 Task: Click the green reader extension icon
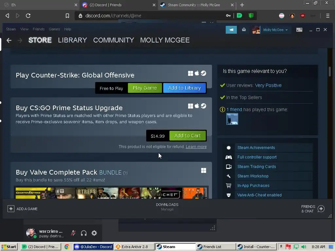(239, 16)
